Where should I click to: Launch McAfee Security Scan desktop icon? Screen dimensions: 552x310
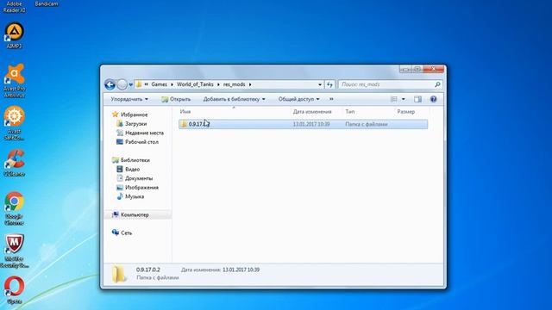click(14, 251)
